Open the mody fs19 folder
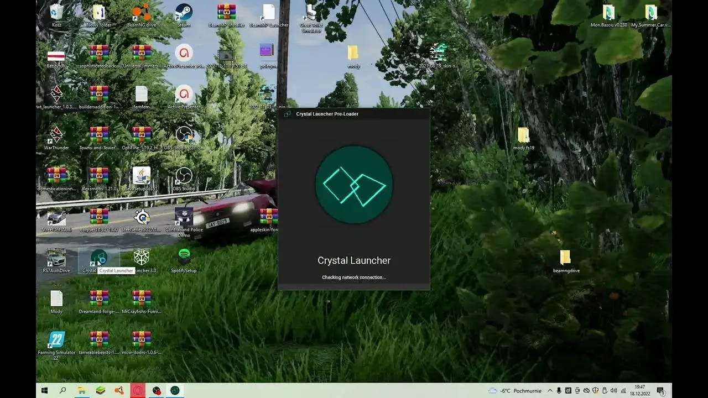Screen dimensions: 708x398 (x=522, y=135)
